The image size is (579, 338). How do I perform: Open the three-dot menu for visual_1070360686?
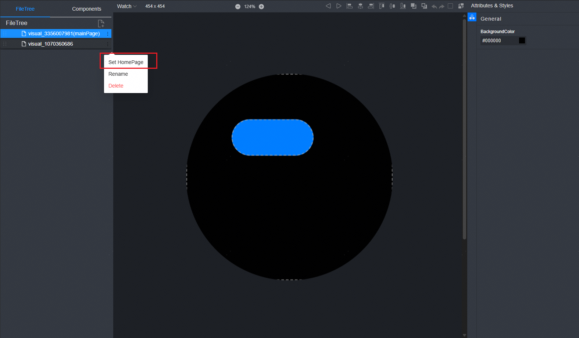[x=108, y=44]
